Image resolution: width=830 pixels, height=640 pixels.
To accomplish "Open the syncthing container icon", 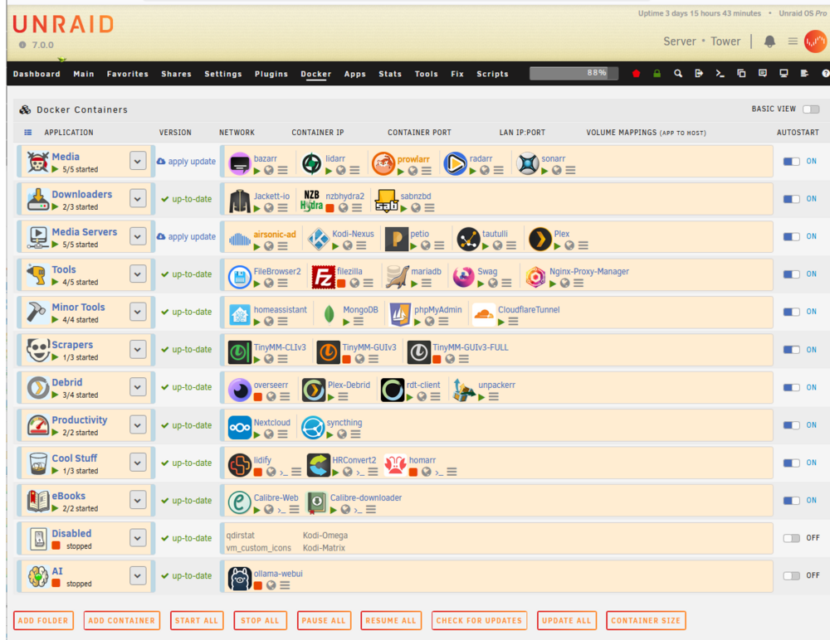I will pyautogui.click(x=312, y=428).
